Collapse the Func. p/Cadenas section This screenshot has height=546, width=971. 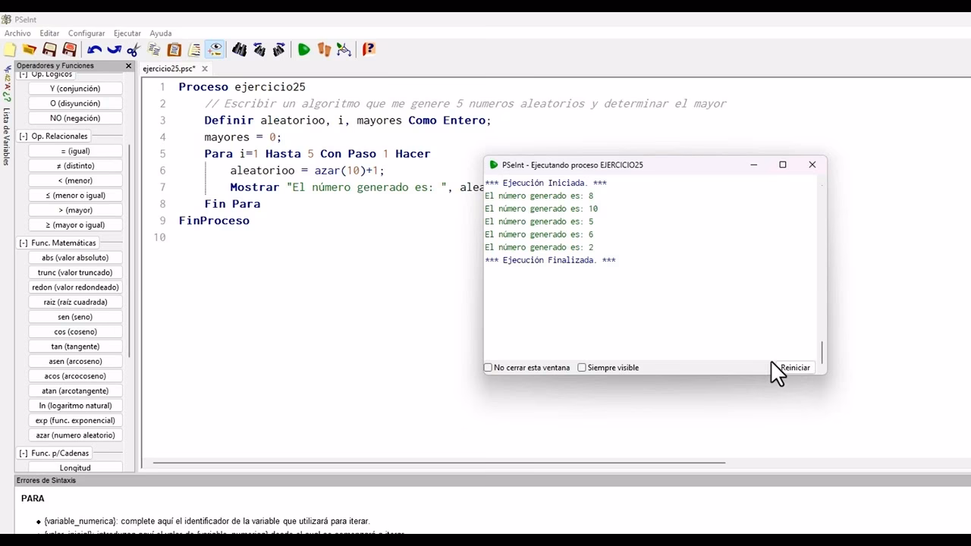pos(24,453)
